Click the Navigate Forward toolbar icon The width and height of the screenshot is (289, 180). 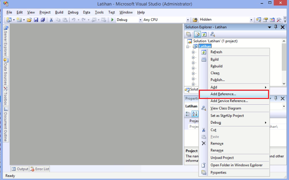coord(104,20)
